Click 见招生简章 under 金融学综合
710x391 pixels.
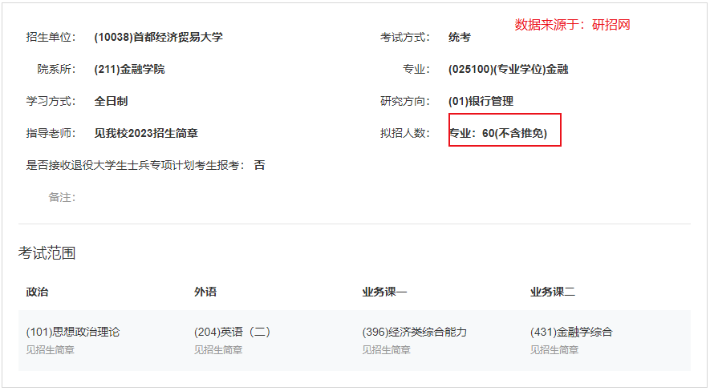click(x=554, y=350)
